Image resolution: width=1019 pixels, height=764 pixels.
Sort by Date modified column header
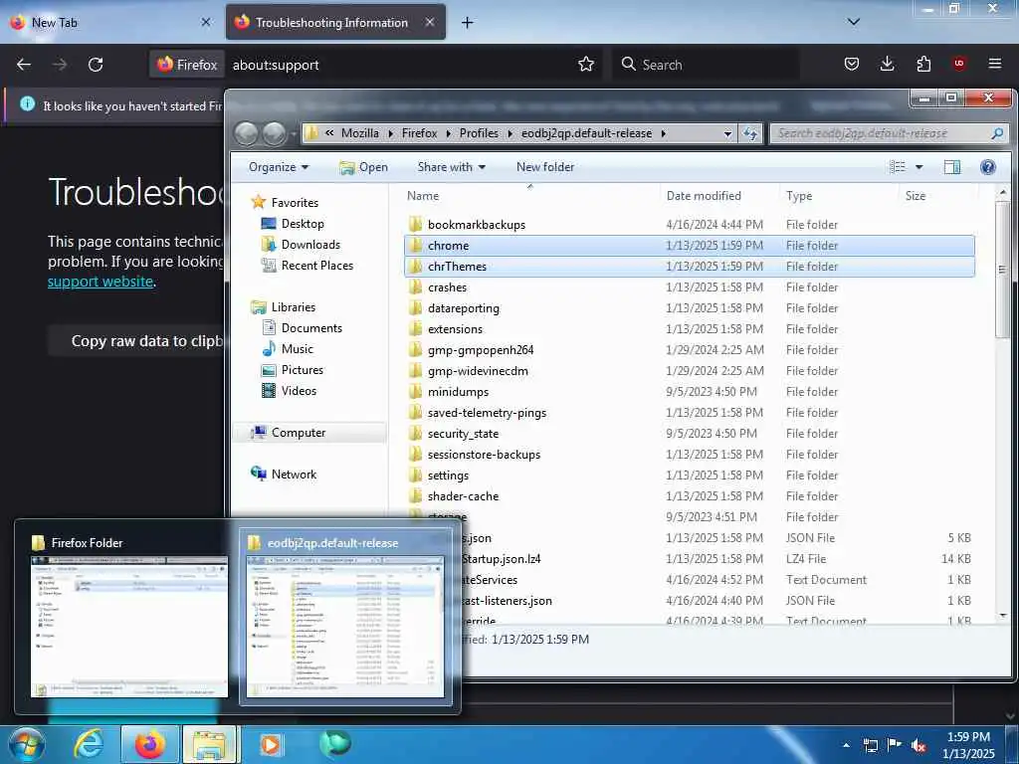click(718, 196)
